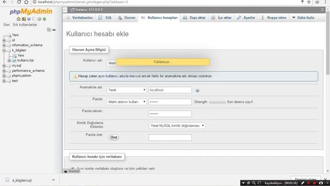Open k_bilgileri.sql download options chevron

coord(53,180)
